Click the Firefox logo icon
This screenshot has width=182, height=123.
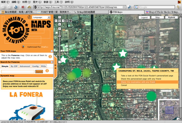(23, 47)
